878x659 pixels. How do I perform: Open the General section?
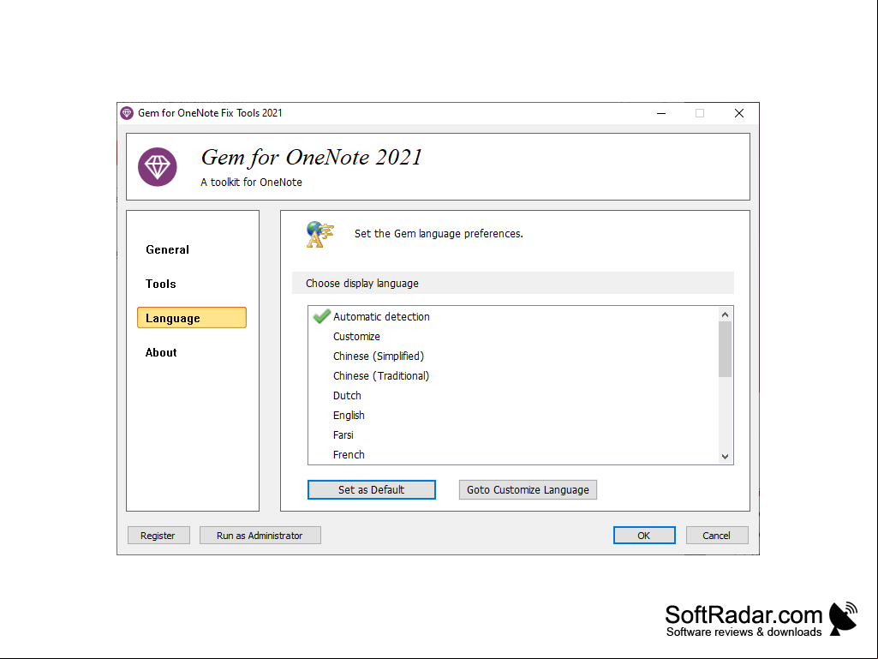coord(167,249)
